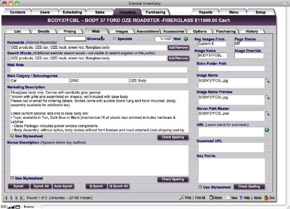Image resolution: width=290 pixels, height=209 pixels.
Task: Open Help from the bottom bar
Action: click(x=245, y=198)
